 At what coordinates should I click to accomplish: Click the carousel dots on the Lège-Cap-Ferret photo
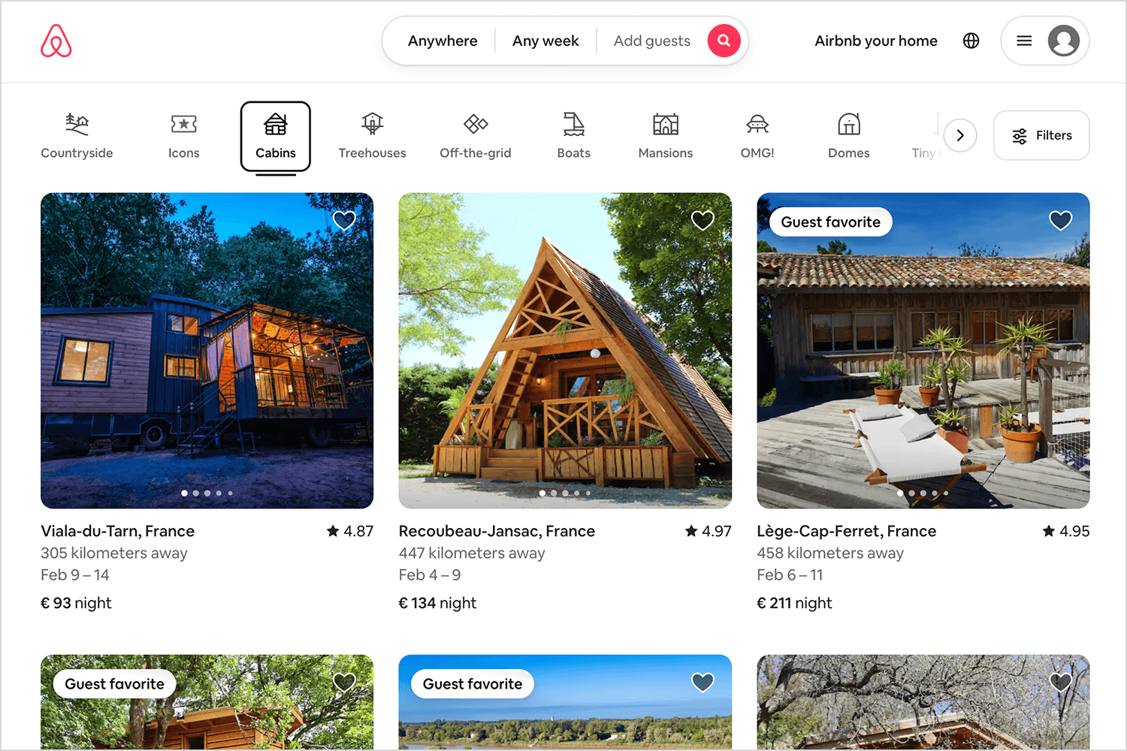(x=923, y=493)
